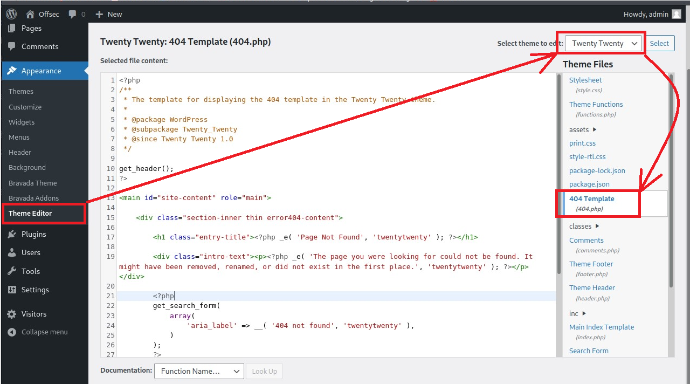
Task: Click the main id="site-content" line
Action: 195,198
